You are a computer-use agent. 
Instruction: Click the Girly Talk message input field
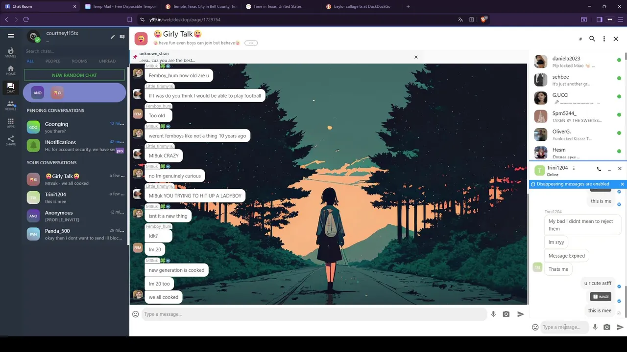tap(313, 314)
